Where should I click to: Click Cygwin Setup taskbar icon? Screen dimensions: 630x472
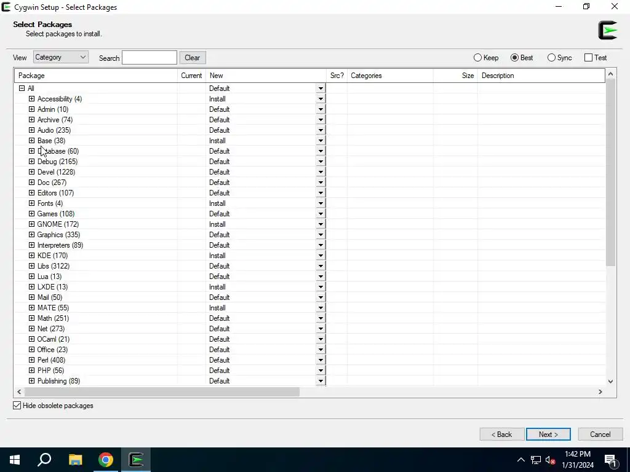click(x=136, y=460)
